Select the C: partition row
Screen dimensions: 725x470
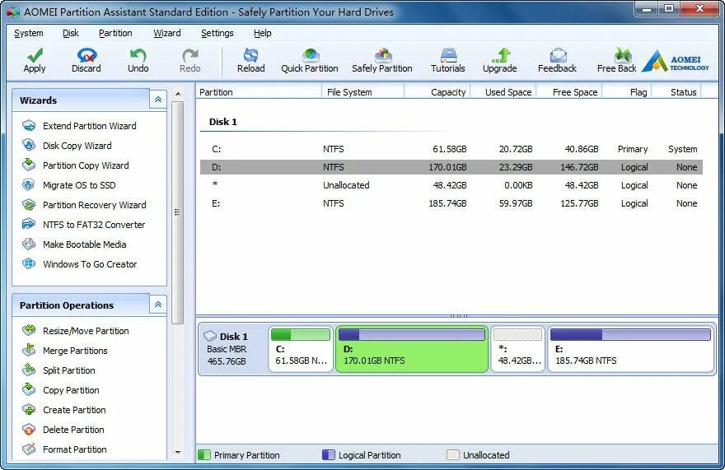click(x=451, y=149)
